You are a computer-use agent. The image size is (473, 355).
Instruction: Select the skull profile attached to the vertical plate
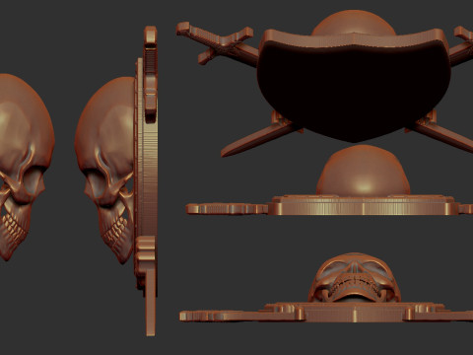105,170
